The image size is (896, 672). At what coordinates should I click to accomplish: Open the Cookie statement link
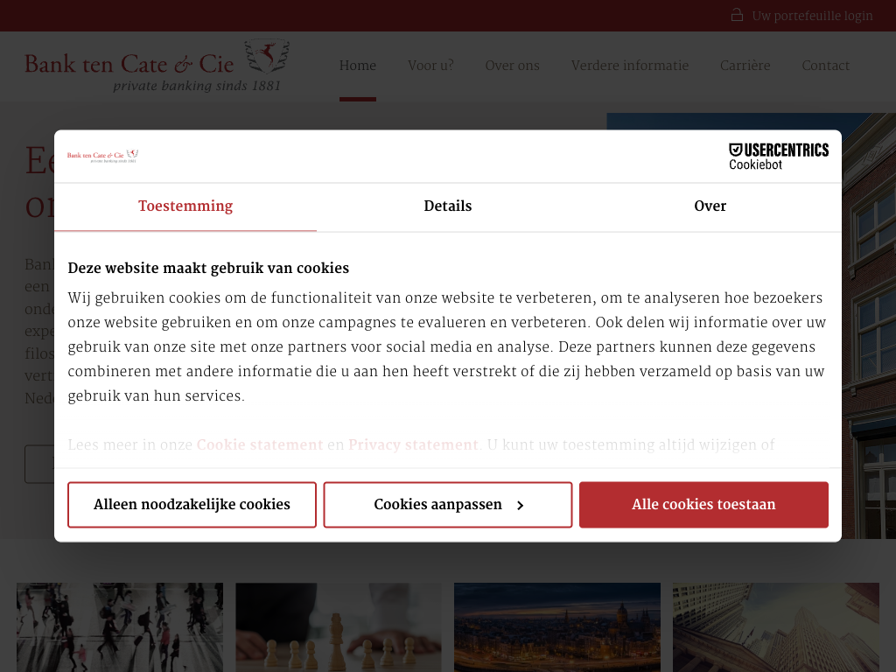tap(260, 444)
